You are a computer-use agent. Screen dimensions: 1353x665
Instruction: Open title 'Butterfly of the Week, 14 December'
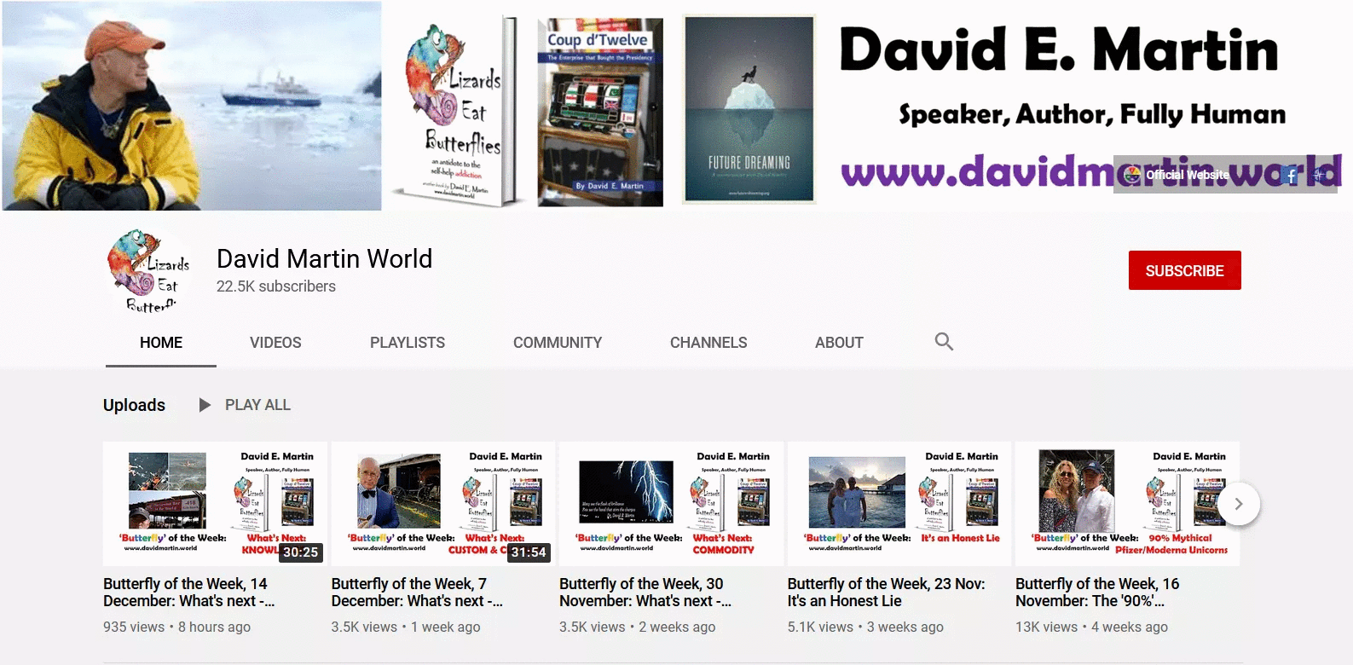click(x=189, y=593)
